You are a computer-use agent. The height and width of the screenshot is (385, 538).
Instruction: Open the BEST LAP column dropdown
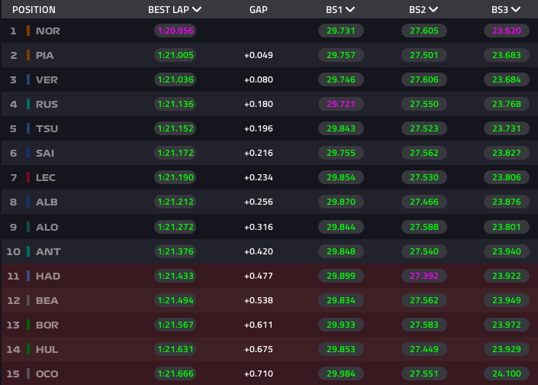pyautogui.click(x=197, y=10)
